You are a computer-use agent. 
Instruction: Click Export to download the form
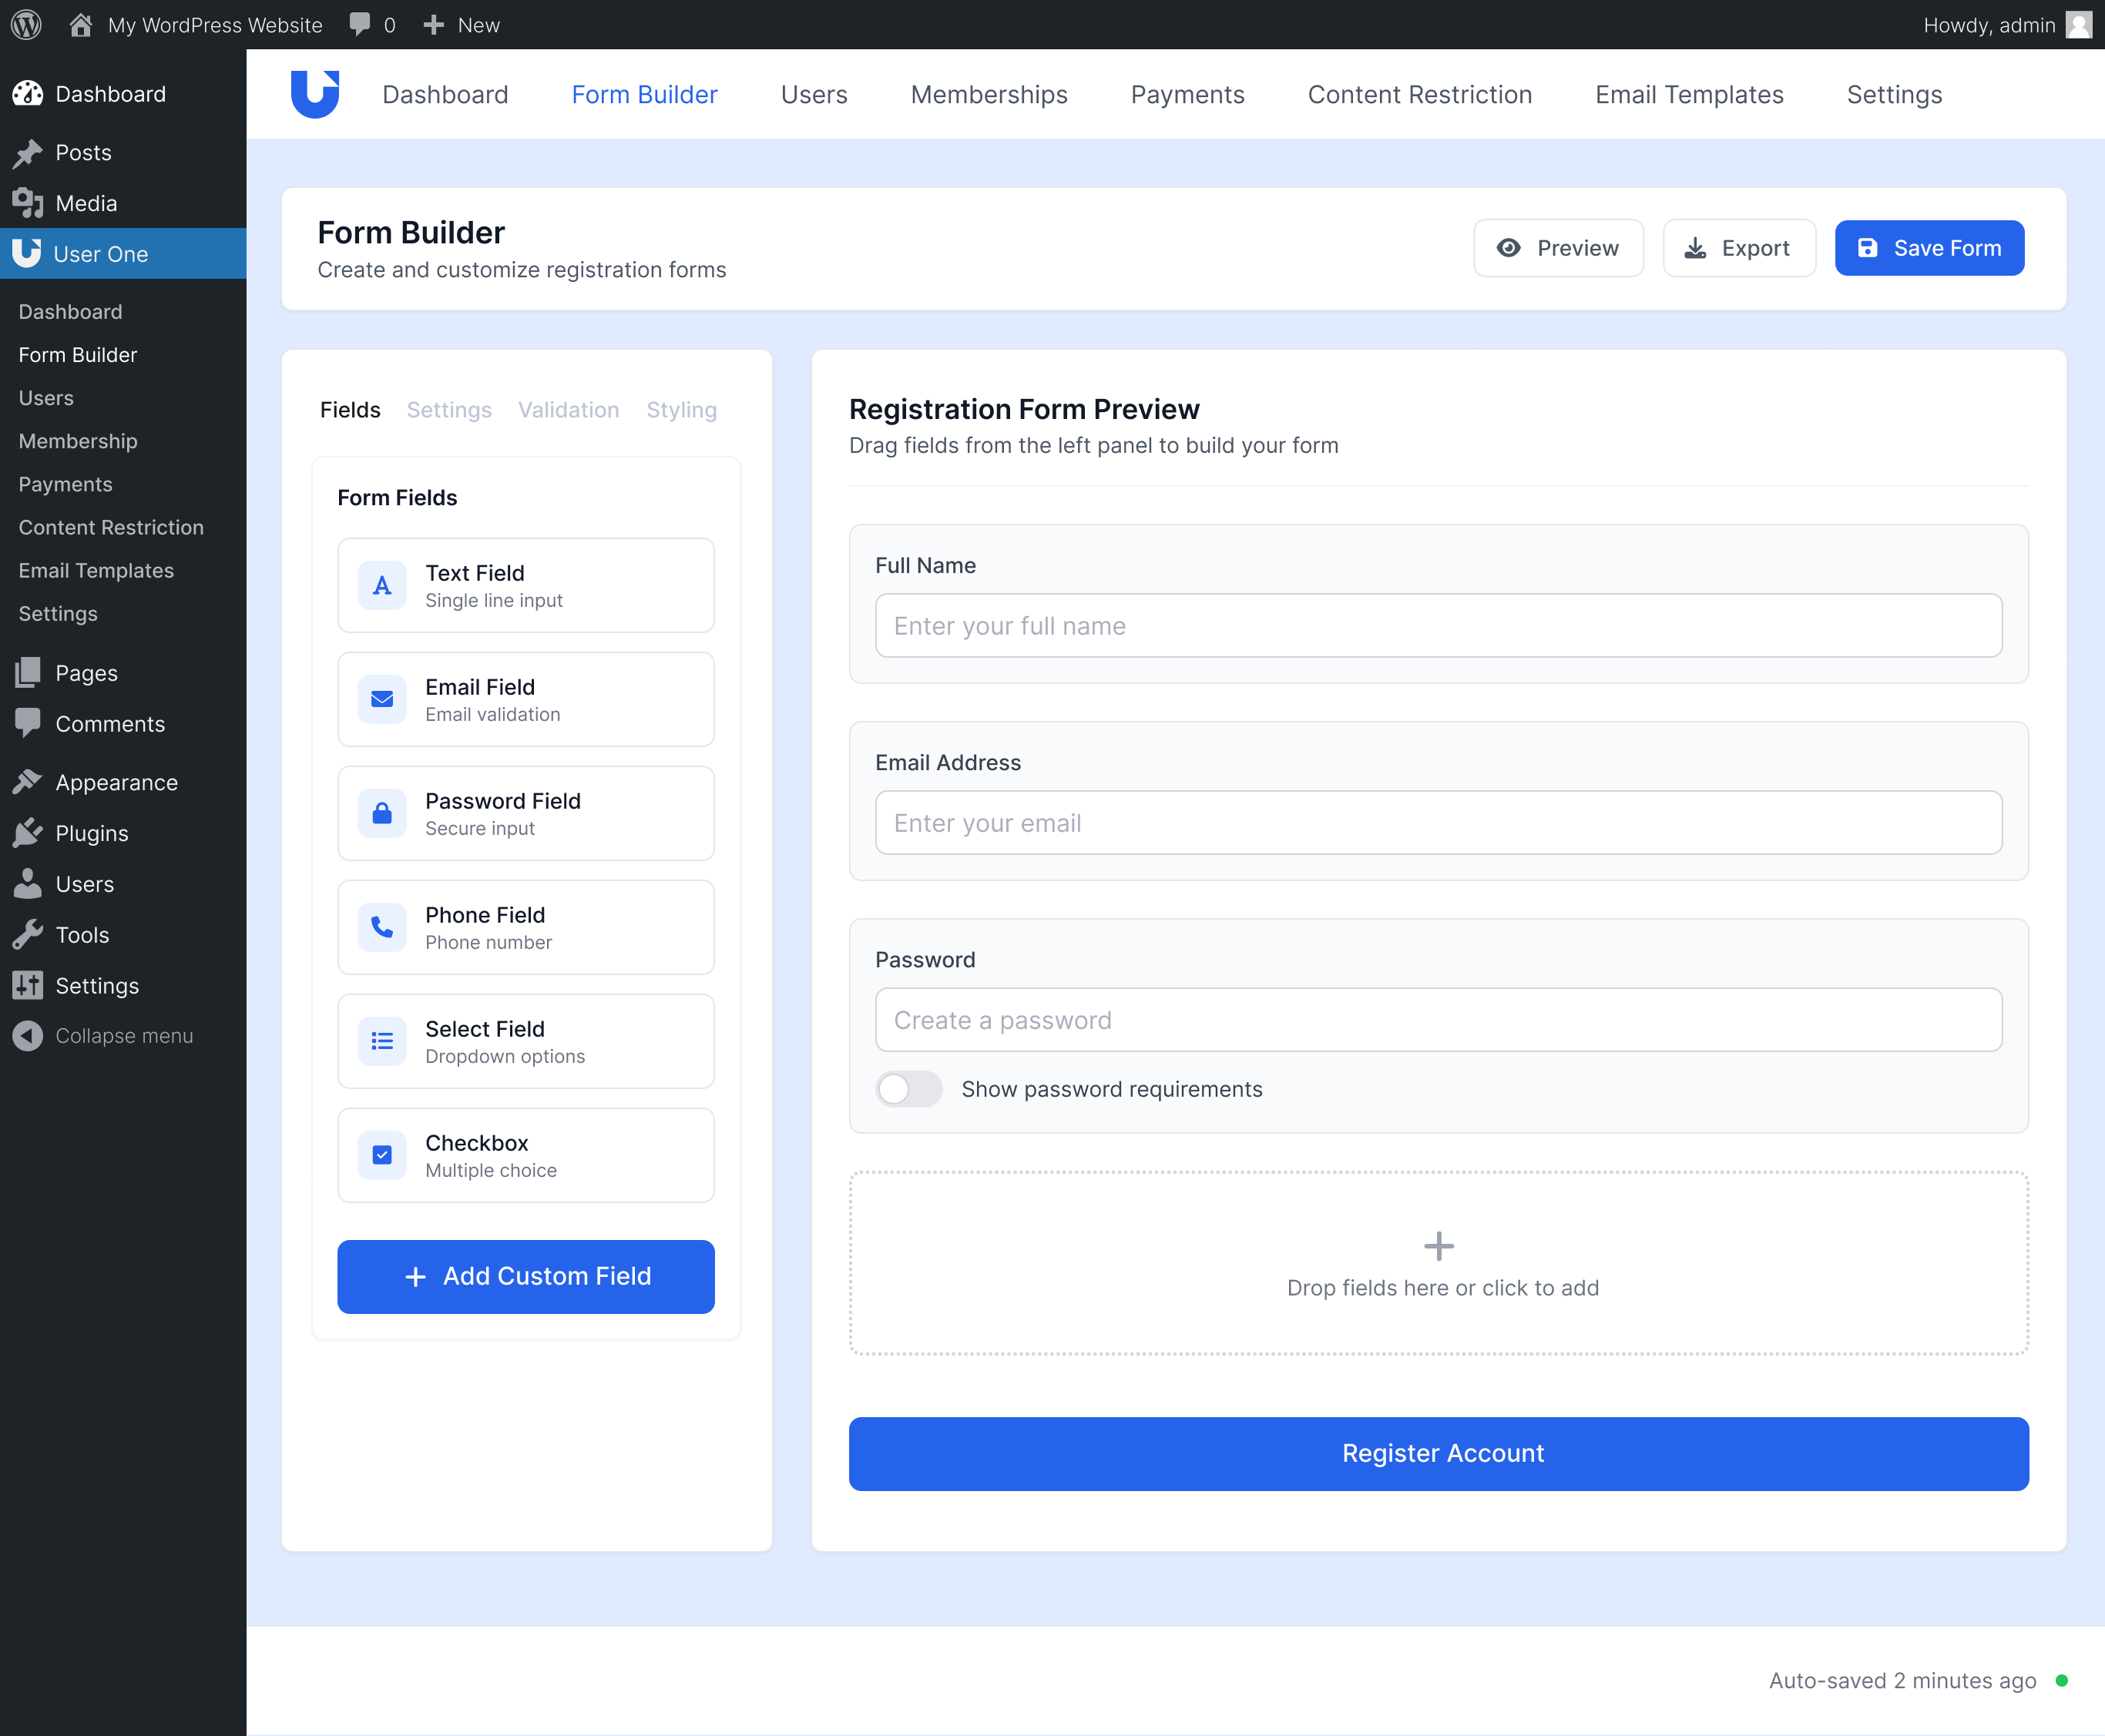1739,248
